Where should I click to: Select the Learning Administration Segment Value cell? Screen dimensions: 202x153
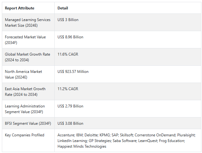pyautogui.click(x=28, y=109)
